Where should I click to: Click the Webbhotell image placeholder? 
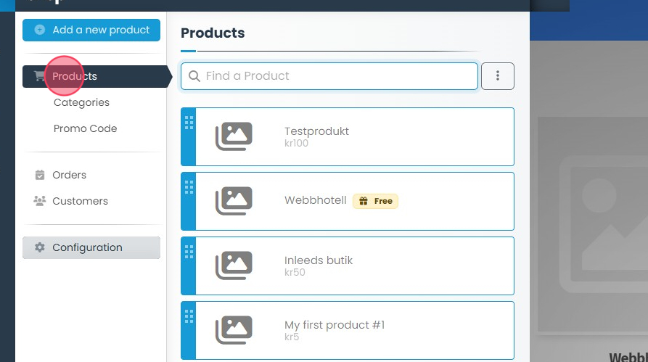[x=234, y=201]
